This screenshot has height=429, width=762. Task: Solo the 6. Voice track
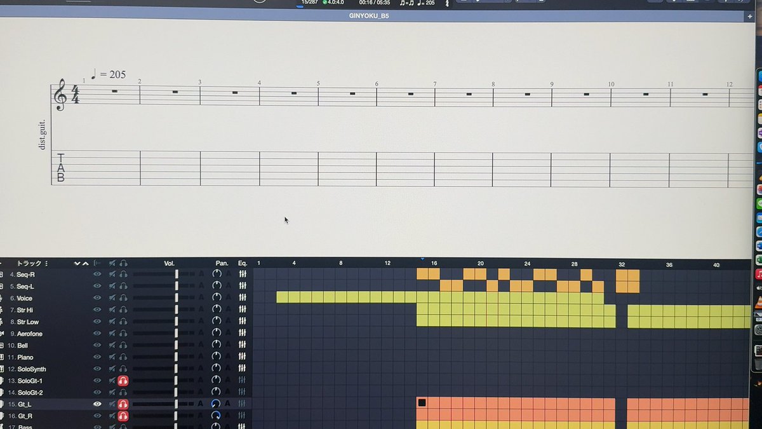pos(123,298)
